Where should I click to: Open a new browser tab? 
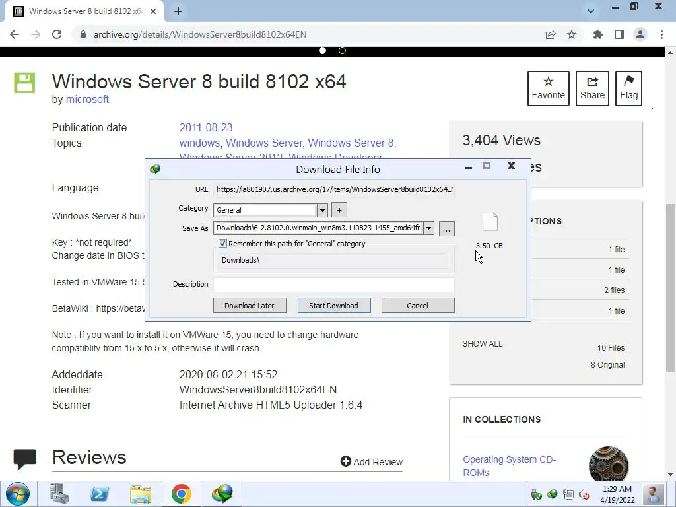(x=178, y=11)
